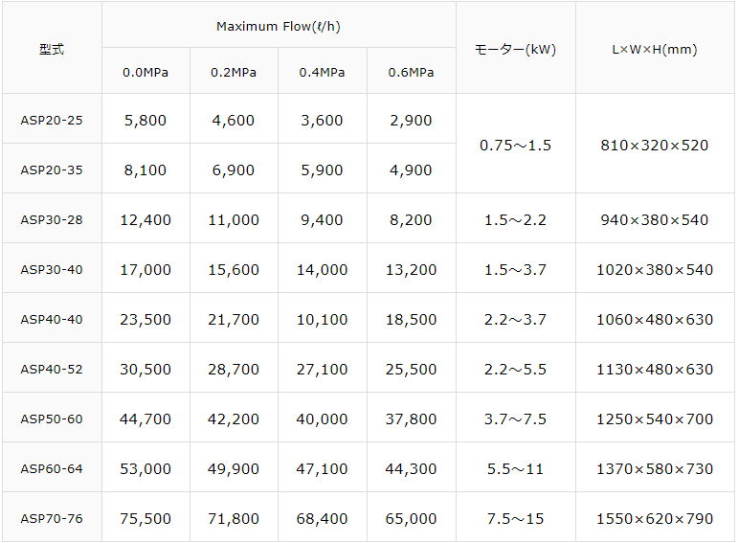Click the L×W×H(mm) column header
The width and height of the screenshot is (739, 543).
point(655,49)
